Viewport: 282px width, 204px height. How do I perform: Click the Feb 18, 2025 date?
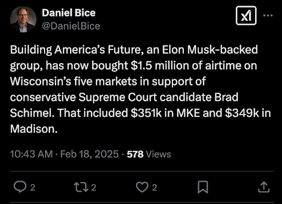89,154
